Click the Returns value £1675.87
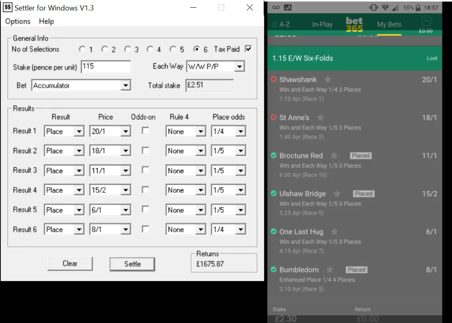This screenshot has width=452, height=323. click(210, 264)
